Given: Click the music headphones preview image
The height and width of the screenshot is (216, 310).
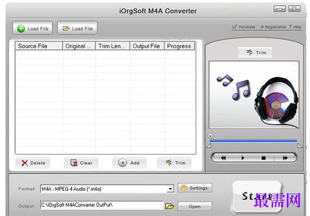Looking at the screenshot, I should (x=254, y=94).
